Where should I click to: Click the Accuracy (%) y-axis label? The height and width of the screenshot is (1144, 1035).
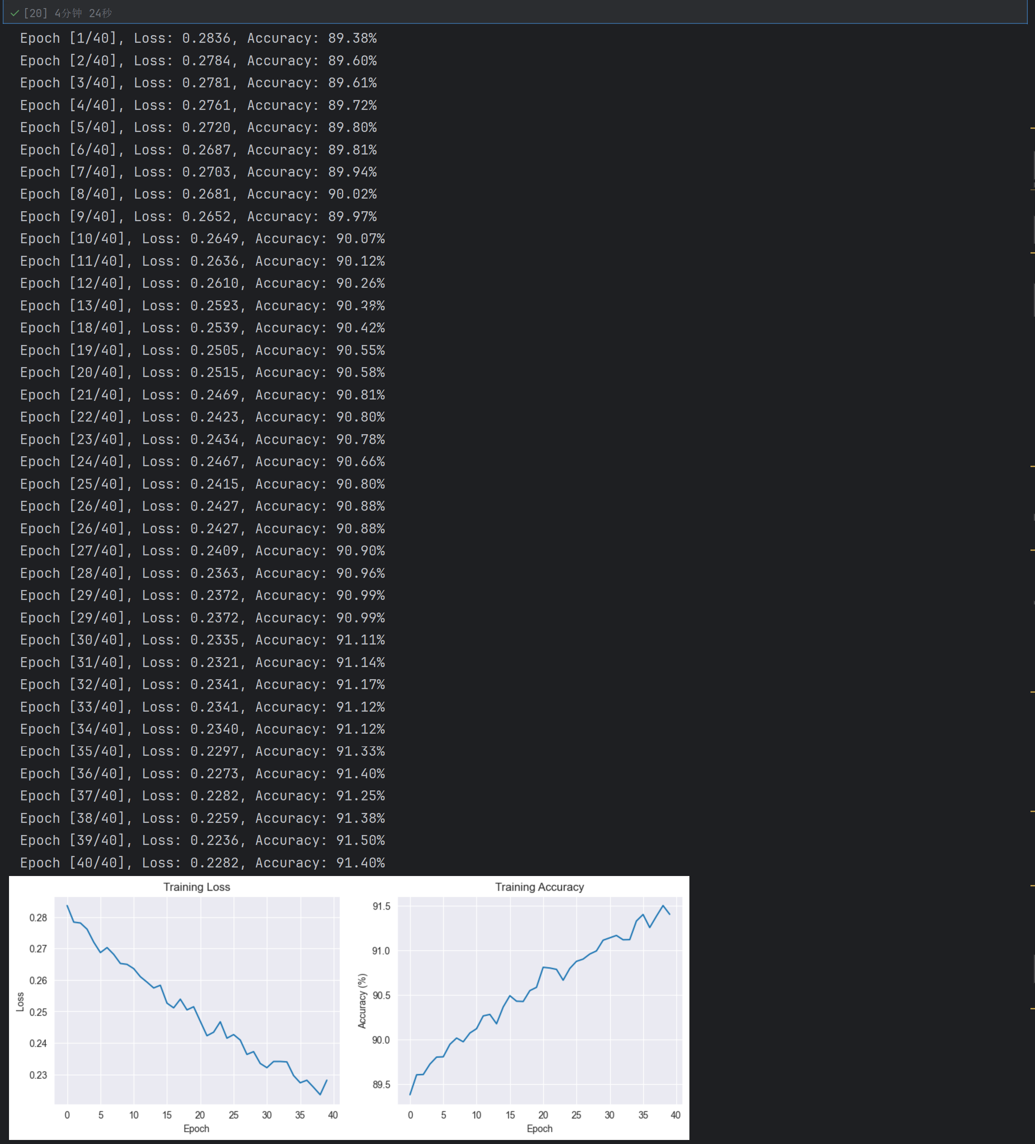point(362,1001)
